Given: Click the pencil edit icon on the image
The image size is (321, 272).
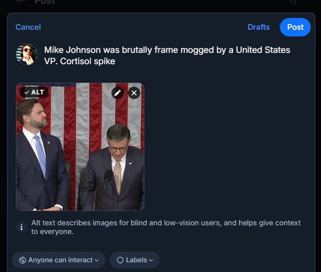Looking at the screenshot, I should pyautogui.click(x=118, y=93).
